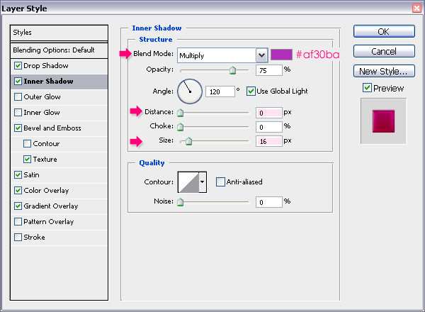Image resolution: width=425 pixels, height=312 pixels.
Task: Click the Angle value input field
Action: 220,91
